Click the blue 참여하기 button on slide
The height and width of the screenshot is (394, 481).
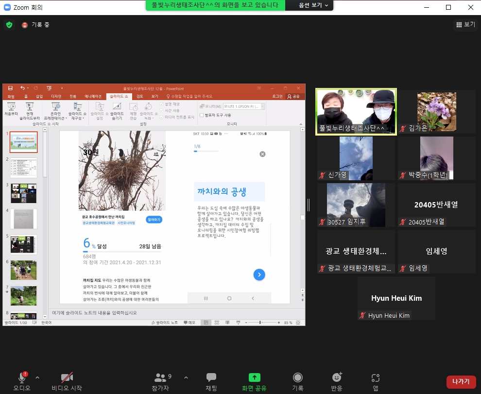tap(154, 220)
